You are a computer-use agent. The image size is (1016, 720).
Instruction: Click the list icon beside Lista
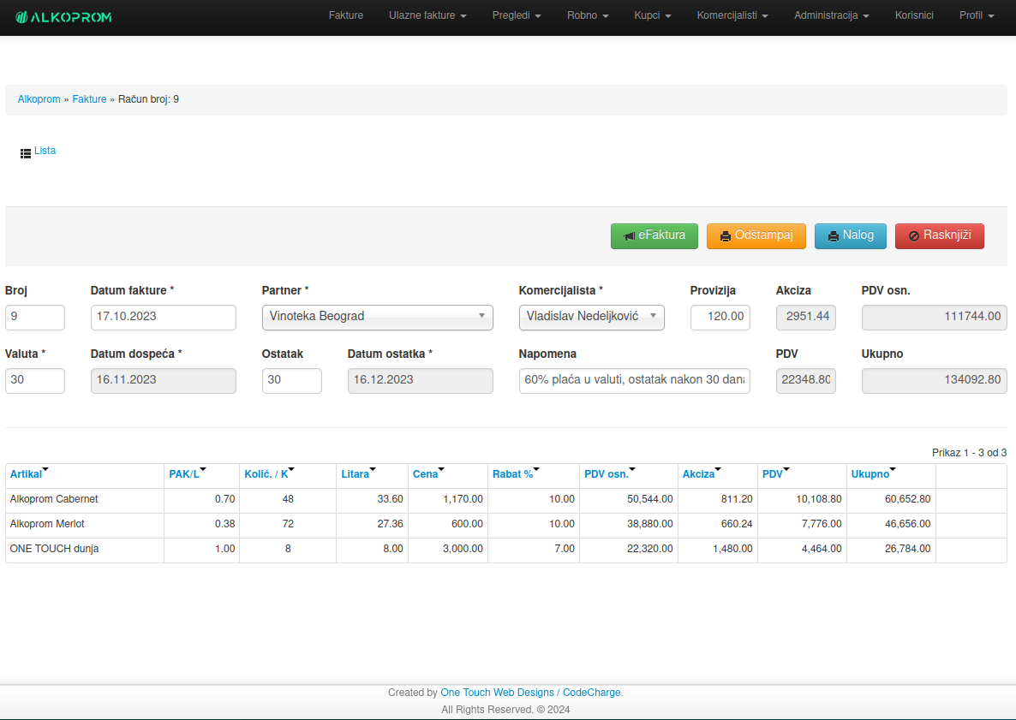coord(26,152)
